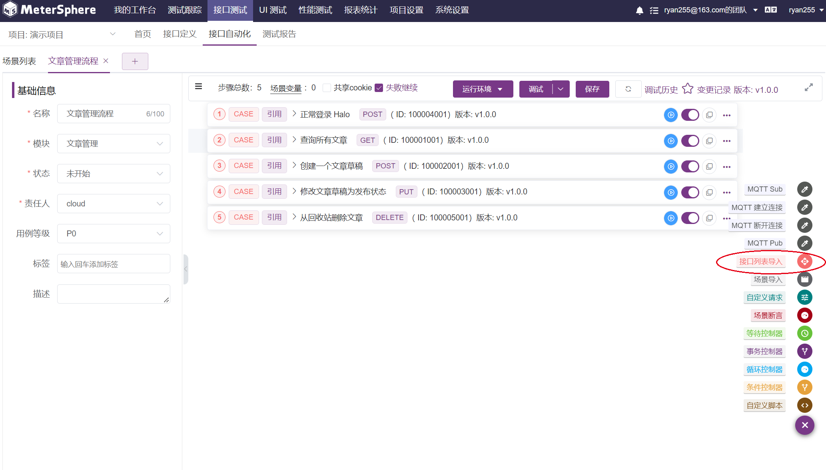Add a new scenario tab plus button
Image resolution: width=826 pixels, height=470 pixels.
[135, 61]
